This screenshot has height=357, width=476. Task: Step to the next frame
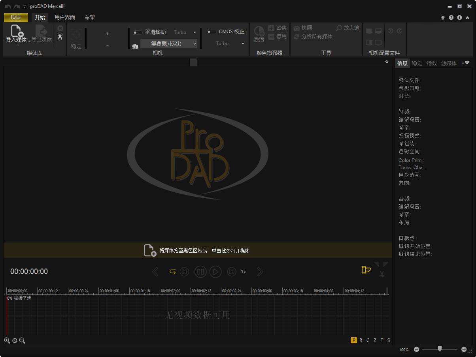point(232,272)
